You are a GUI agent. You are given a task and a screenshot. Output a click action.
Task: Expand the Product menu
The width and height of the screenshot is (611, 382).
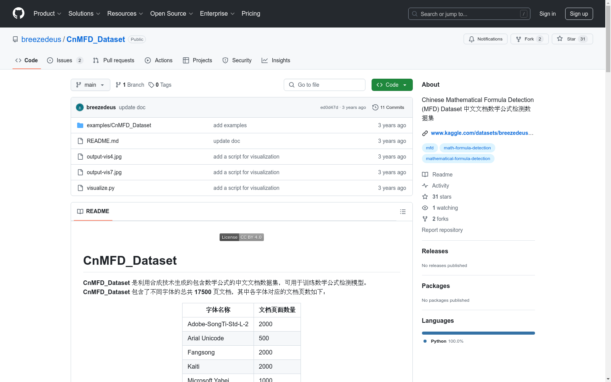click(47, 14)
